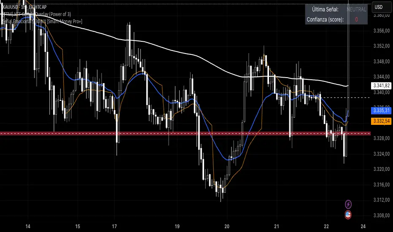Select the white dashed horizontal price line
This screenshot has width=393, height=232.
pyautogui.click(x=343, y=97)
